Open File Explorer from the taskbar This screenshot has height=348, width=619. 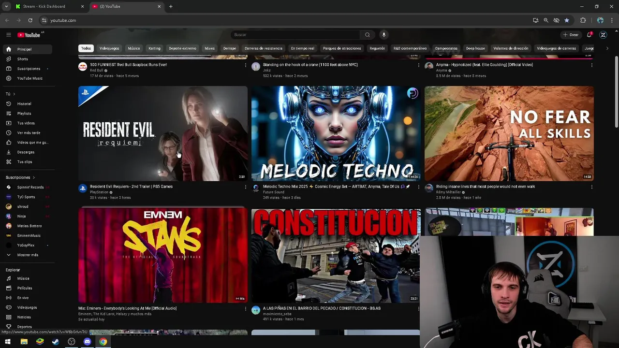click(24, 342)
